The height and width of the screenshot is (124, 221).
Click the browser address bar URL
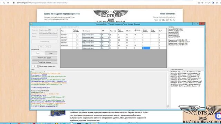tap(42, 3)
